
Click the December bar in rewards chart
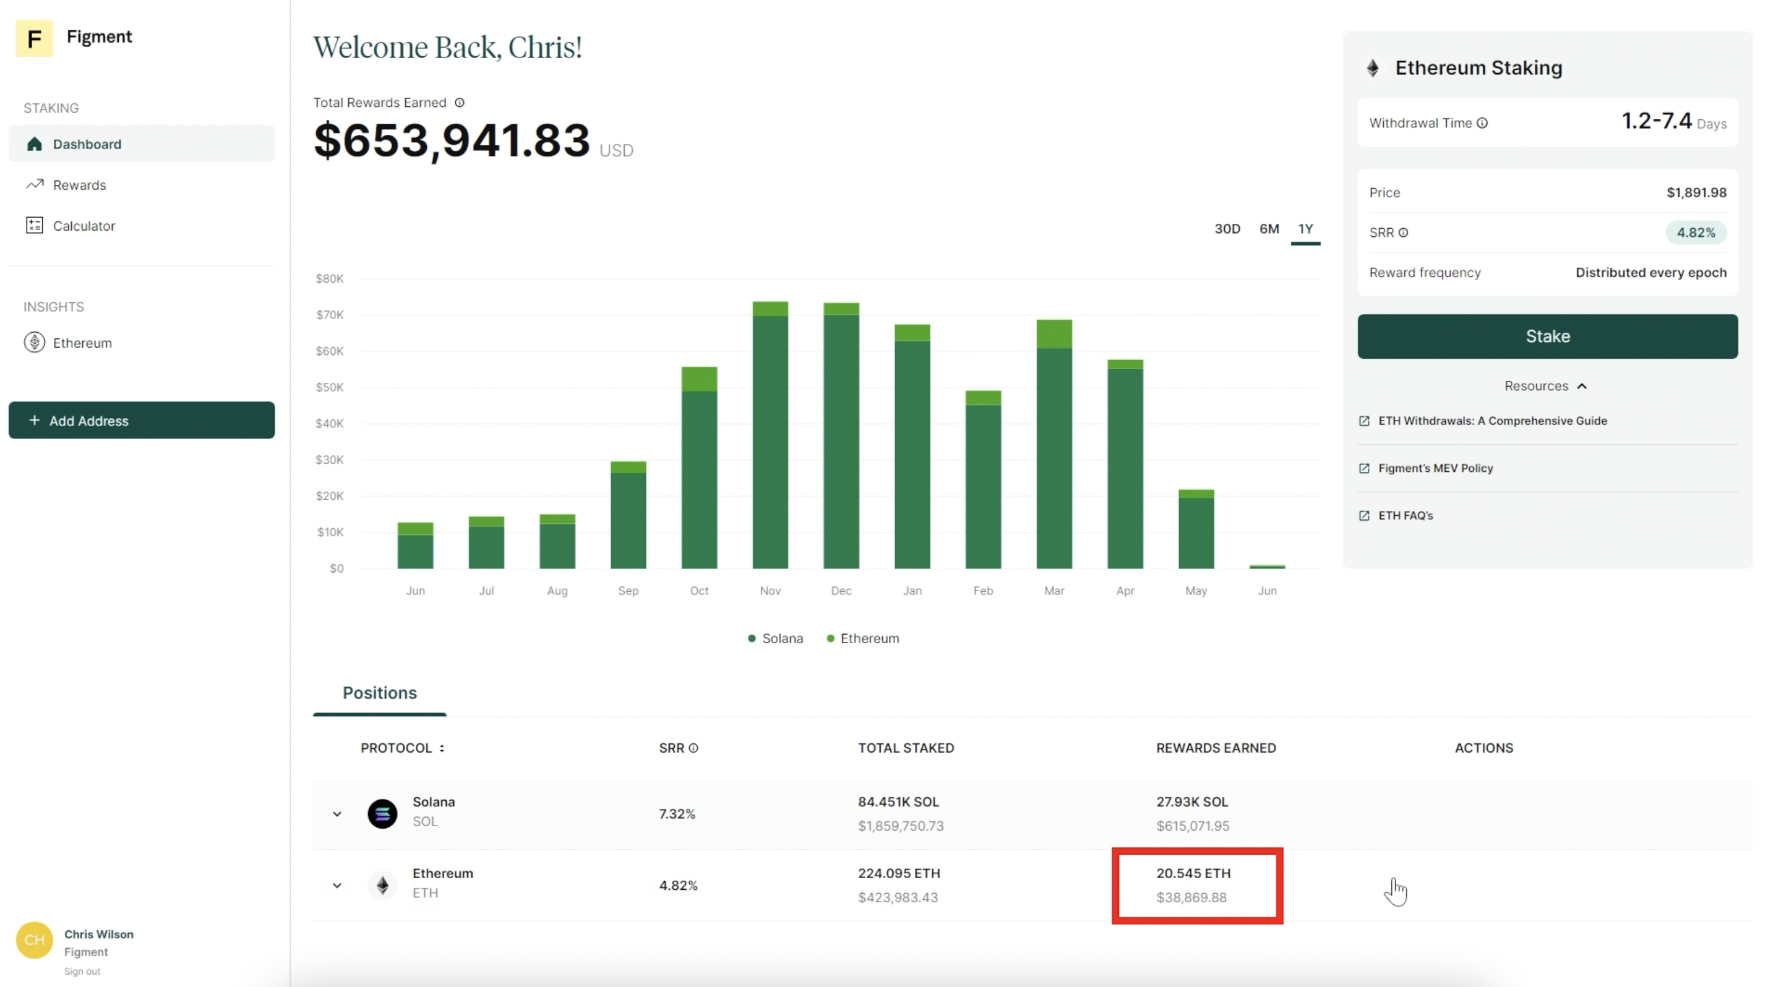(841, 435)
